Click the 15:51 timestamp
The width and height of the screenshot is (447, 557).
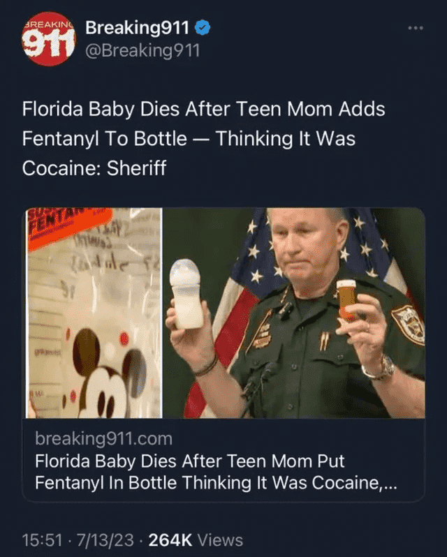click(43, 540)
